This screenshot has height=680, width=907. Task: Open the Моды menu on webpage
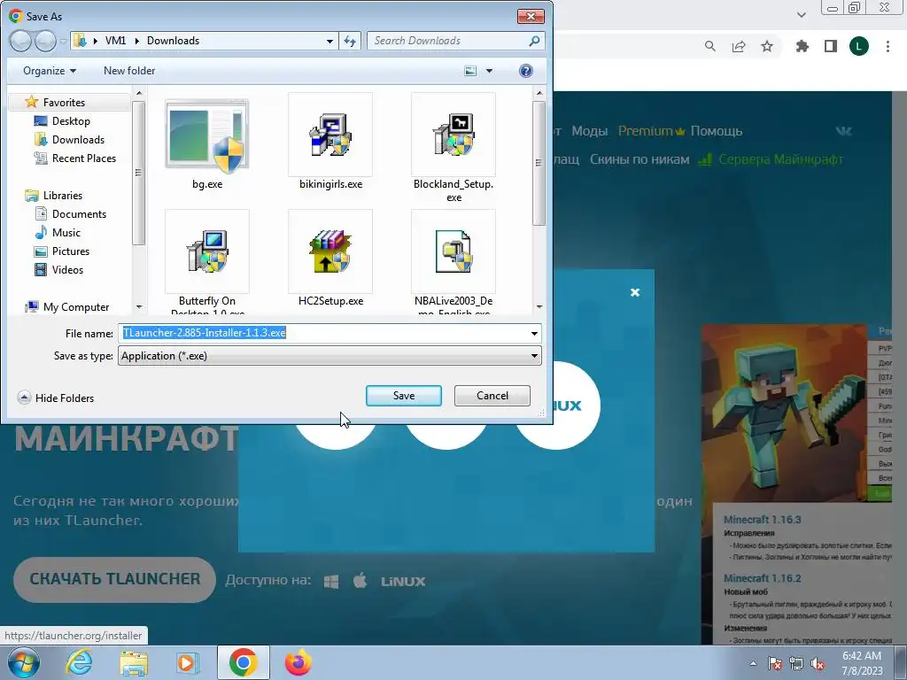point(589,131)
